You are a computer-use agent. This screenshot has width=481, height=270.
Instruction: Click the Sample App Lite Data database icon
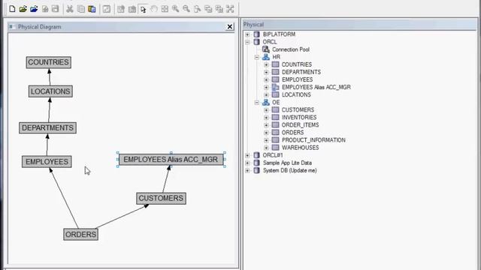[x=256, y=163]
